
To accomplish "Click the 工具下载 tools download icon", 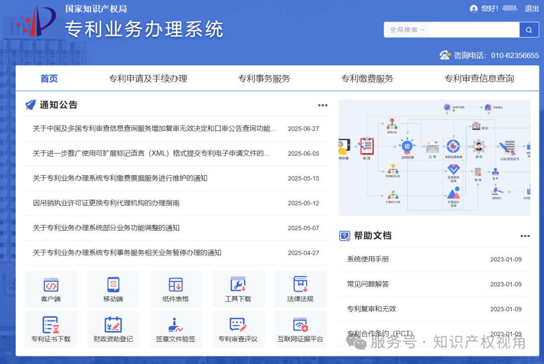I will pyautogui.click(x=238, y=288).
